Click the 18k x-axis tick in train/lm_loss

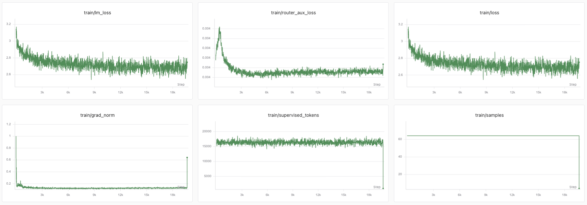(x=173, y=92)
